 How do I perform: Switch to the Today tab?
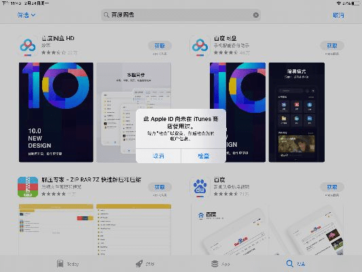tap(68, 264)
